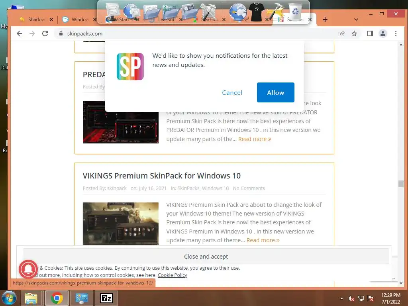Launch the hammer with sparkle dock icon
408x306 pixels.
[276, 12]
